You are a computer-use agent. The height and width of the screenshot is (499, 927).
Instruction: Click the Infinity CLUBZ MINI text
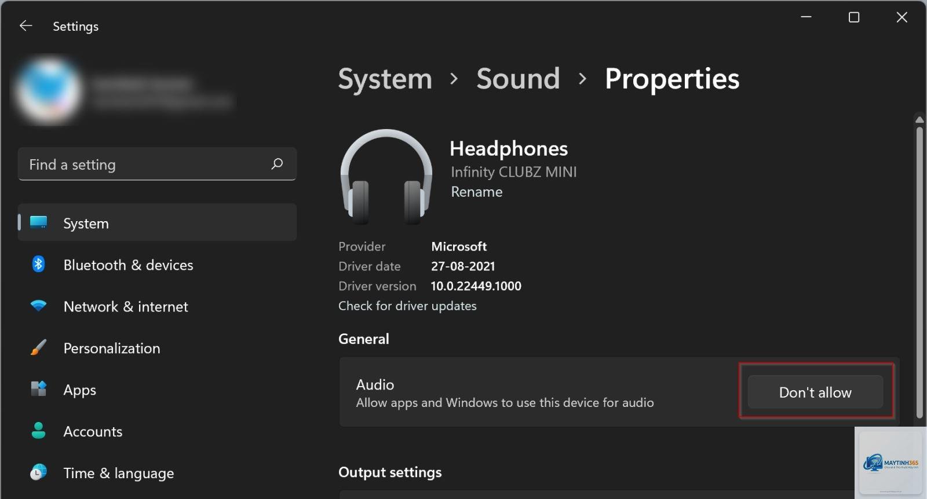[x=514, y=172]
